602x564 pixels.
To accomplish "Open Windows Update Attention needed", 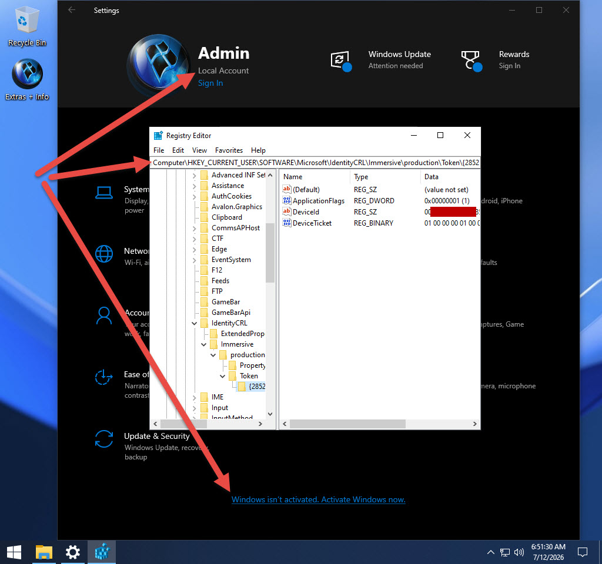I will pyautogui.click(x=396, y=66).
